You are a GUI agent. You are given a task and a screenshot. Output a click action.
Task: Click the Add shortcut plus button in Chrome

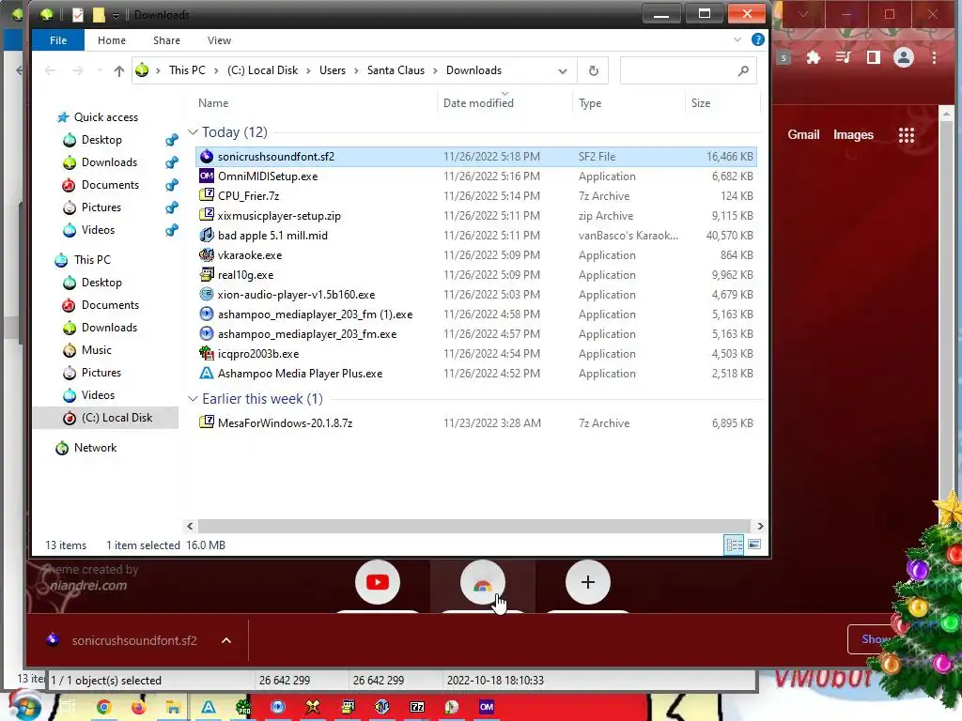(x=588, y=582)
